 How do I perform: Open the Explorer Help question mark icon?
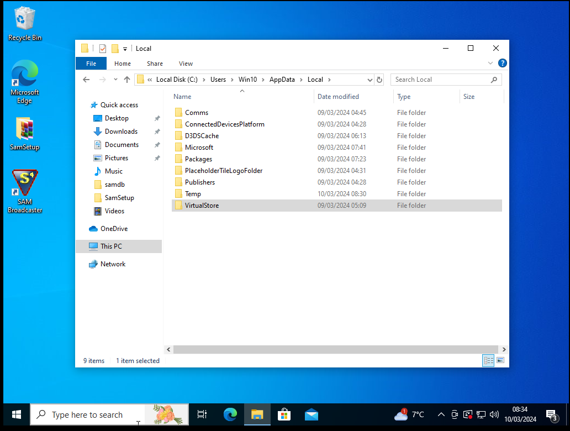[502, 64]
